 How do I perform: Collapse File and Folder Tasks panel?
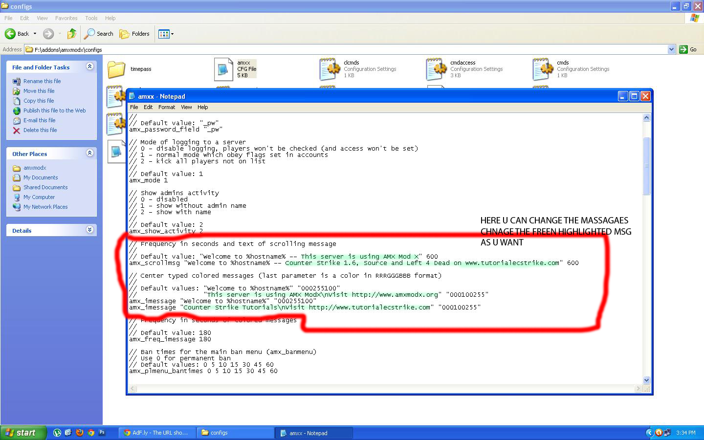click(89, 66)
